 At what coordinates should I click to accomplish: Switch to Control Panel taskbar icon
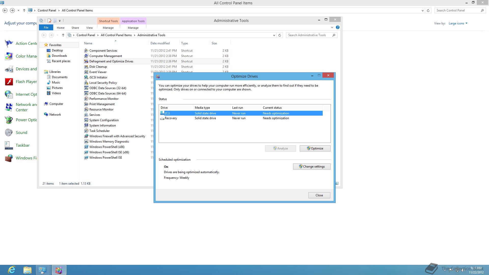pyautogui.click(x=43, y=270)
